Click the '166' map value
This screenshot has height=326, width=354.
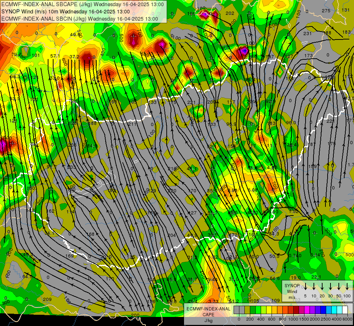tap(191, 14)
